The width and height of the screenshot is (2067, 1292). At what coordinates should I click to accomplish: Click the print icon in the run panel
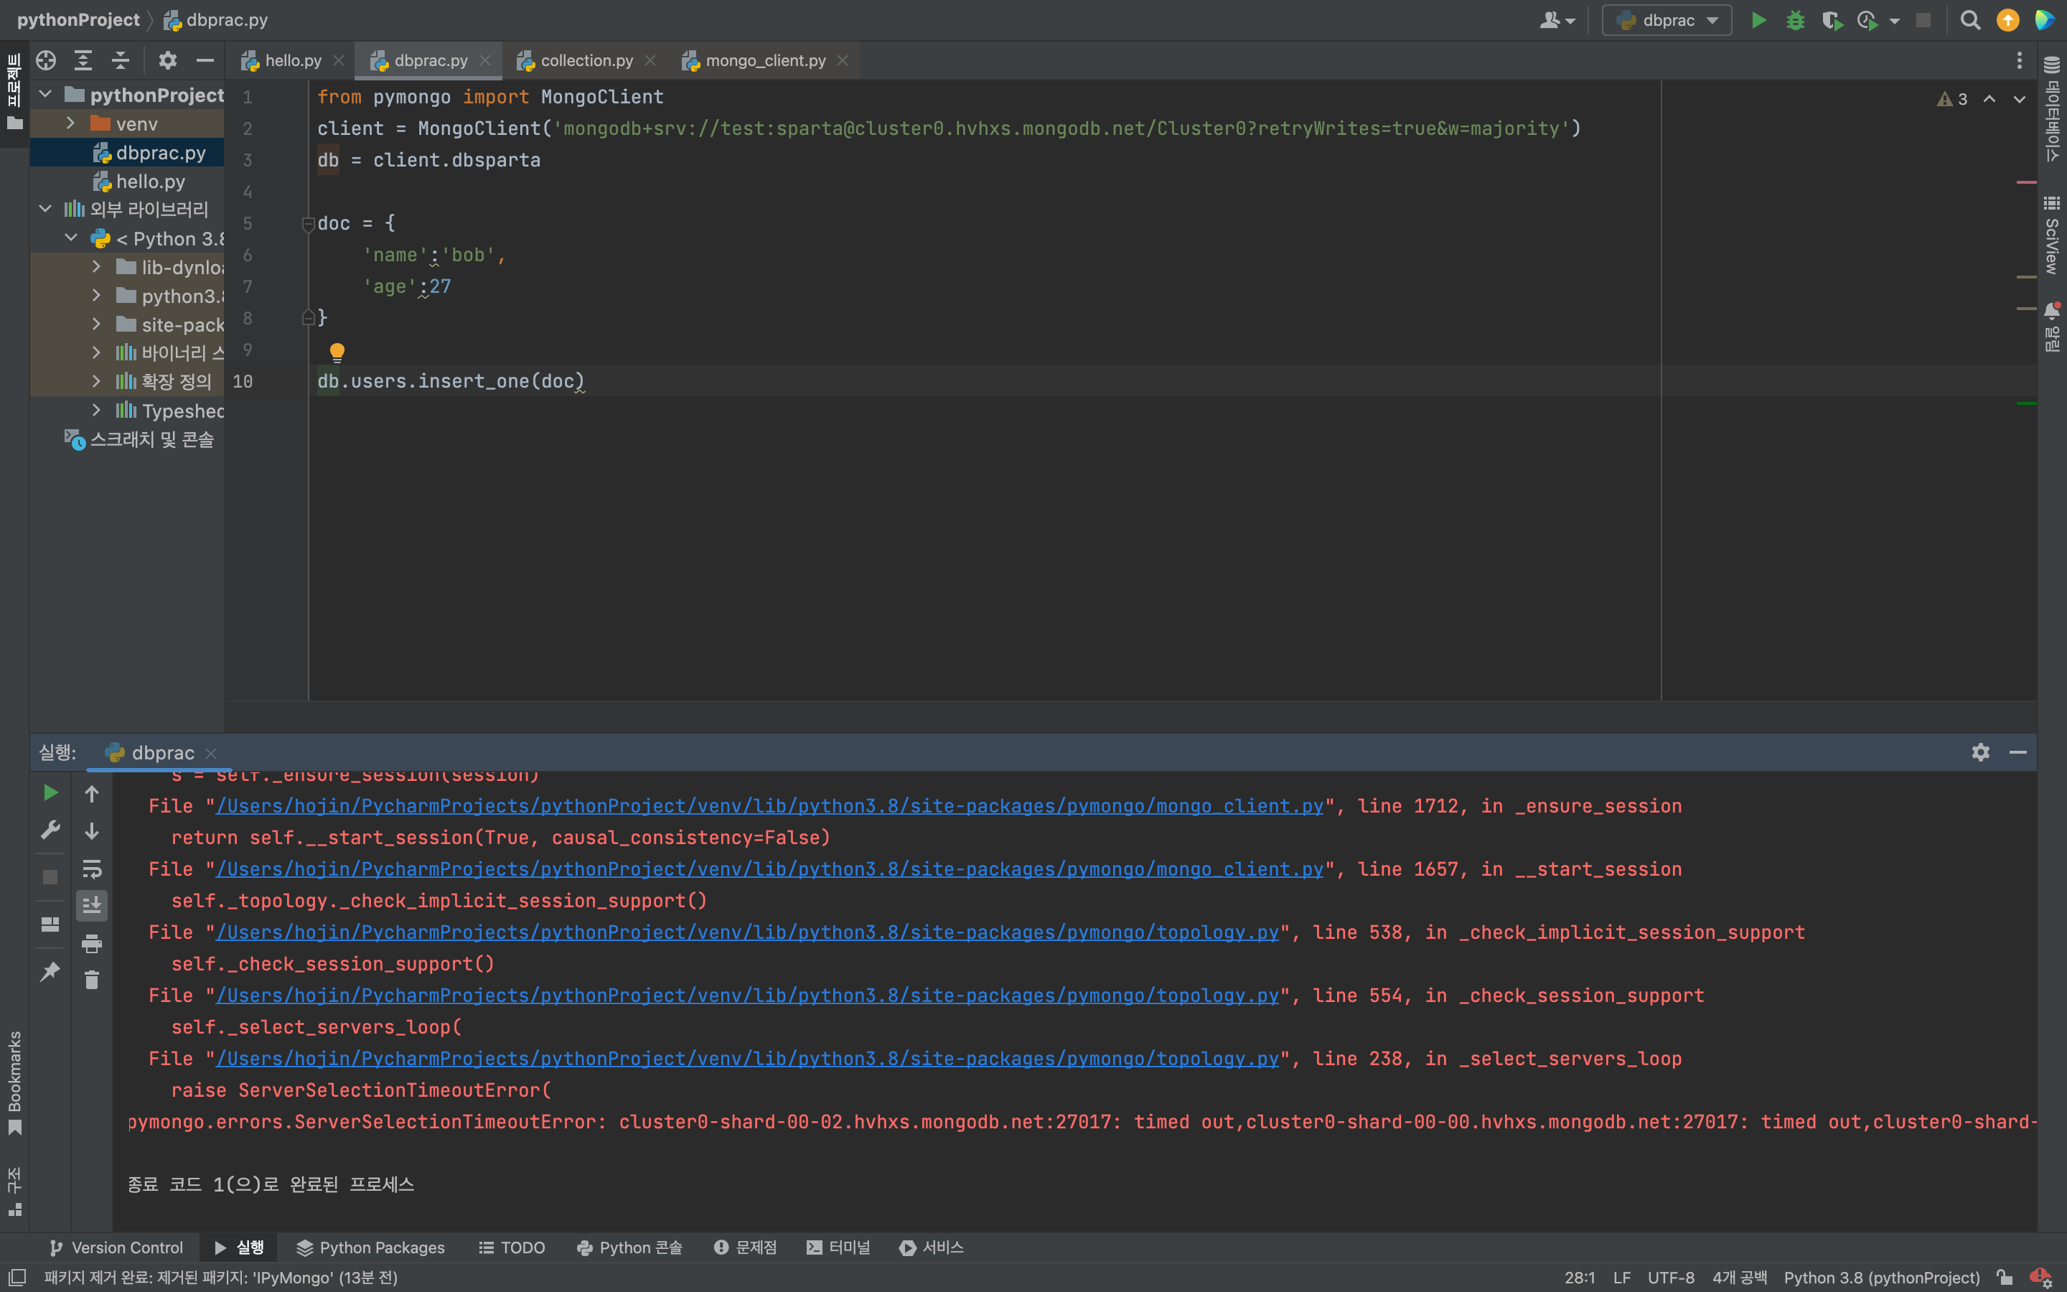(x=91, y=943)
